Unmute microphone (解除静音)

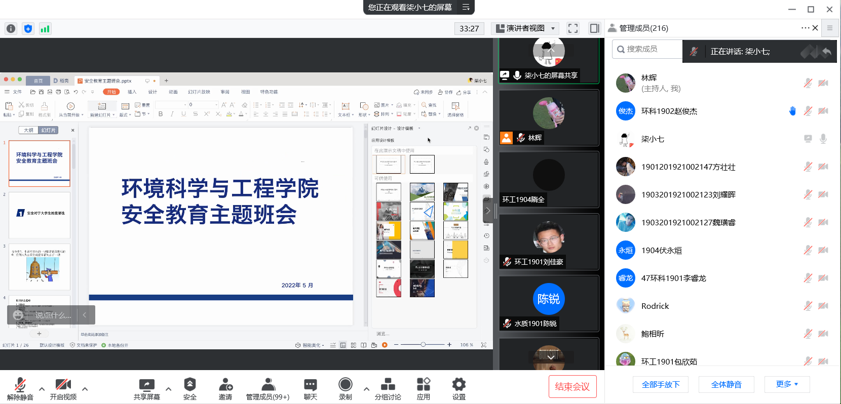pos(20,385)
